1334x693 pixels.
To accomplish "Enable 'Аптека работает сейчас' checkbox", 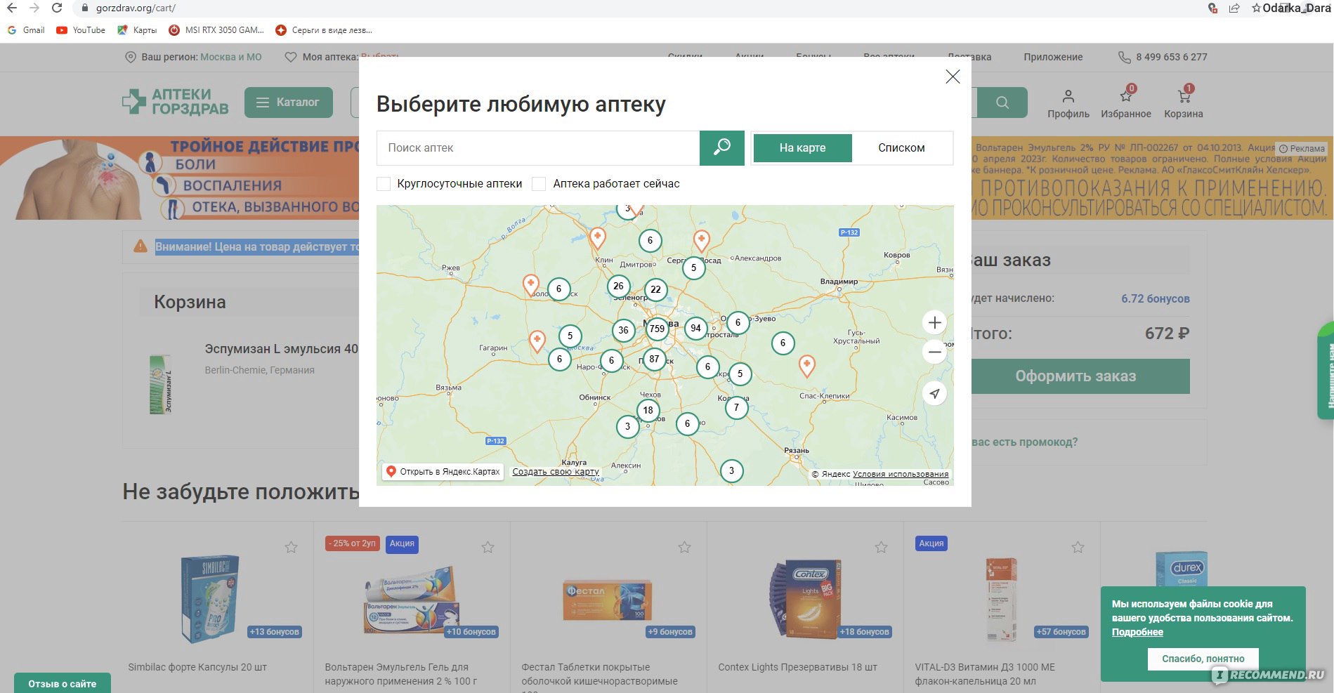I will tap(539, 184).
